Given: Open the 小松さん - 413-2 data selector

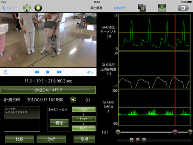Looking at the screenshot, I should point(48,90).
